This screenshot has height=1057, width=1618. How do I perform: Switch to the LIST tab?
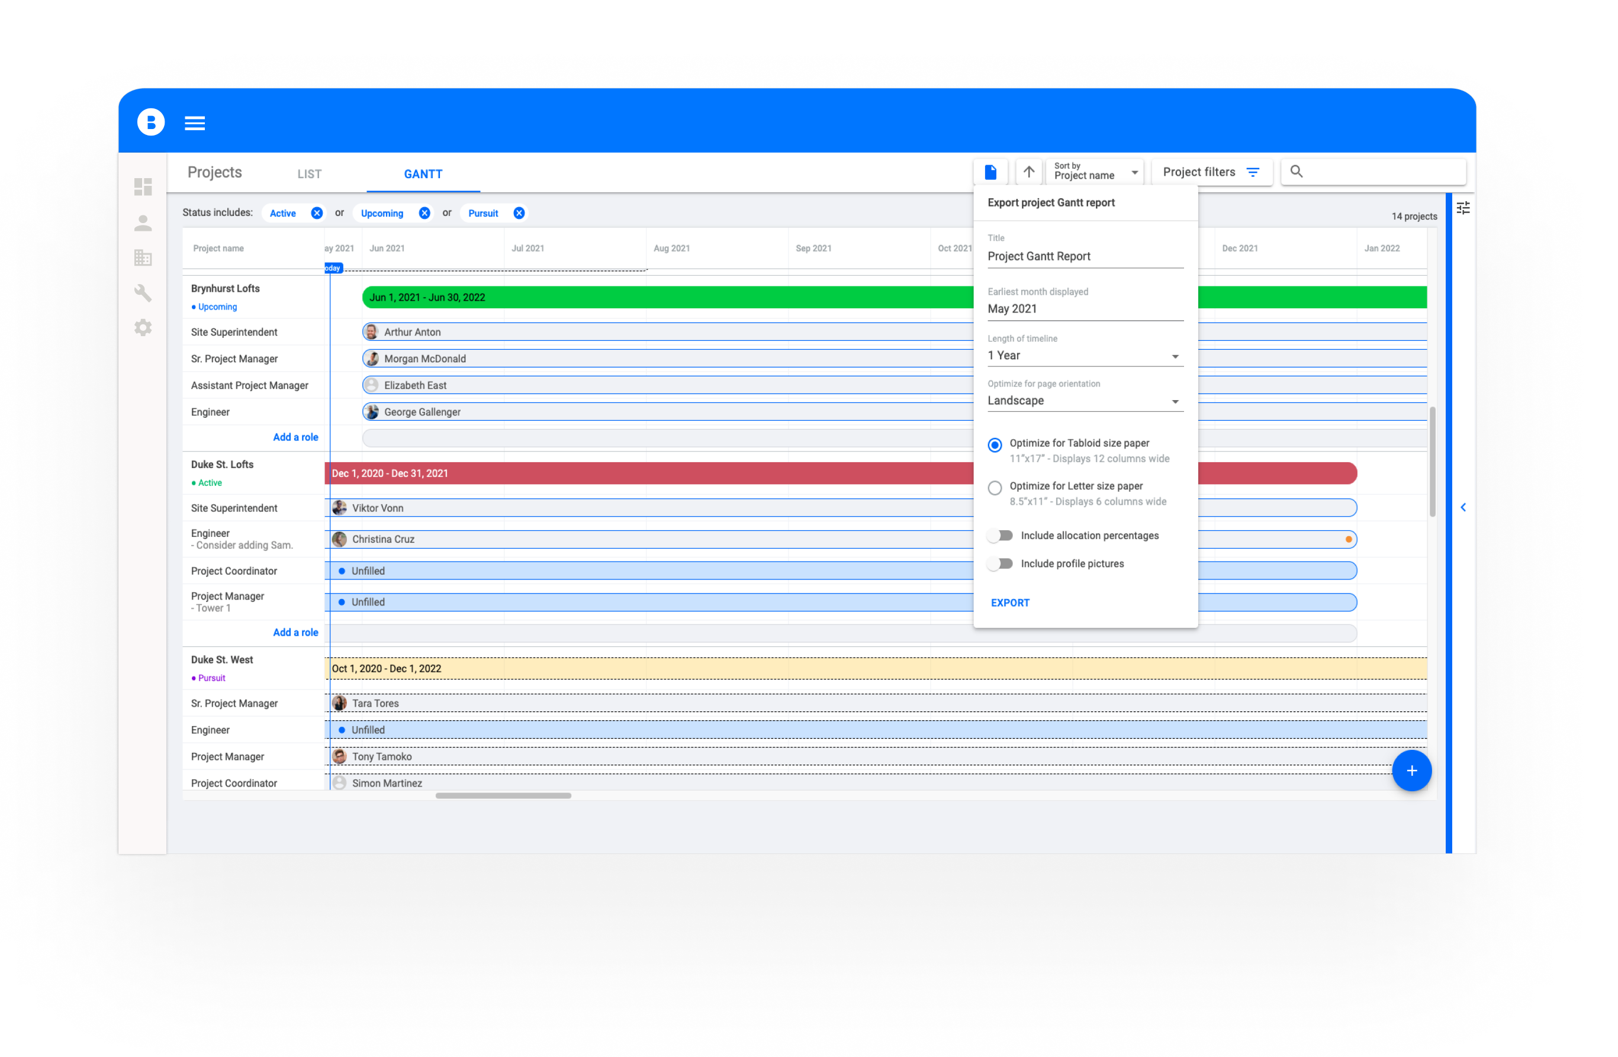[309, 174]
